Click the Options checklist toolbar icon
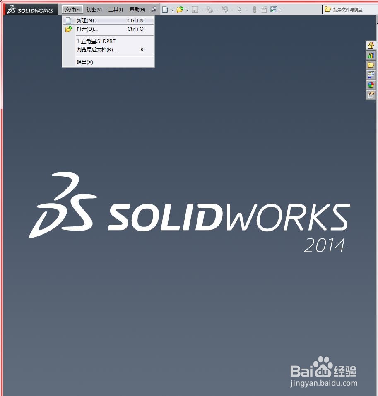 click(274, 10)
